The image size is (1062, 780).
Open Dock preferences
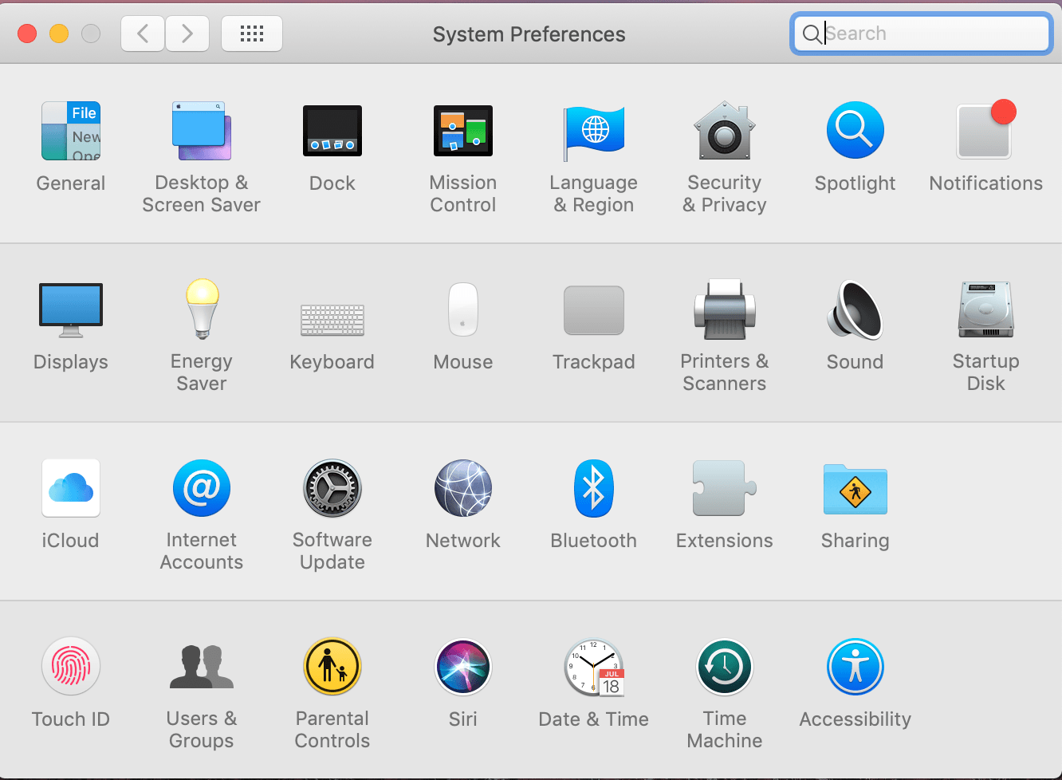click(332, 131)
